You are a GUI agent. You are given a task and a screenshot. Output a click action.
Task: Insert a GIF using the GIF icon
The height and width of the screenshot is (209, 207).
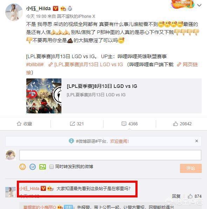33,167
